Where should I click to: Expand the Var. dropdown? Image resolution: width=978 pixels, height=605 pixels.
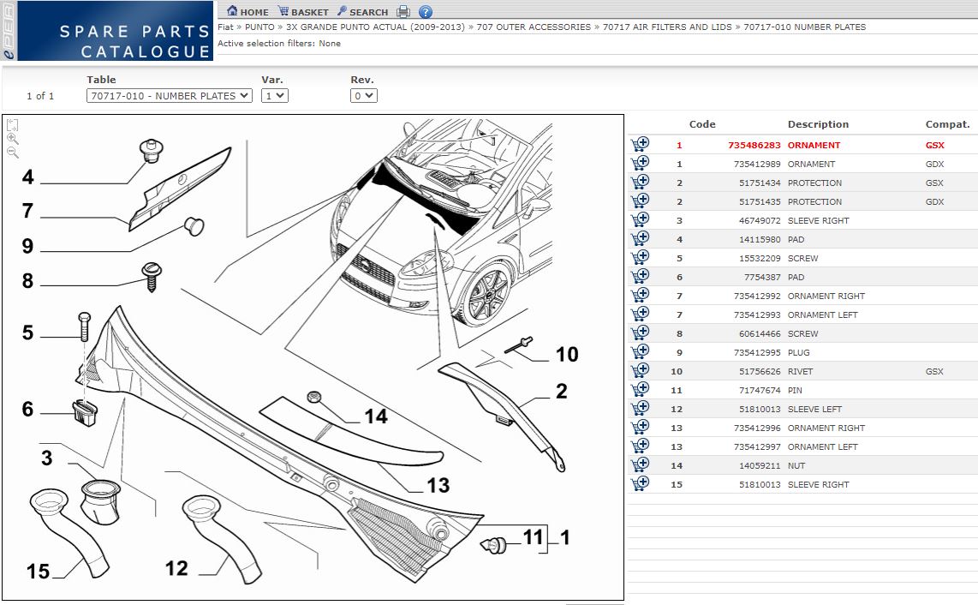274,95
